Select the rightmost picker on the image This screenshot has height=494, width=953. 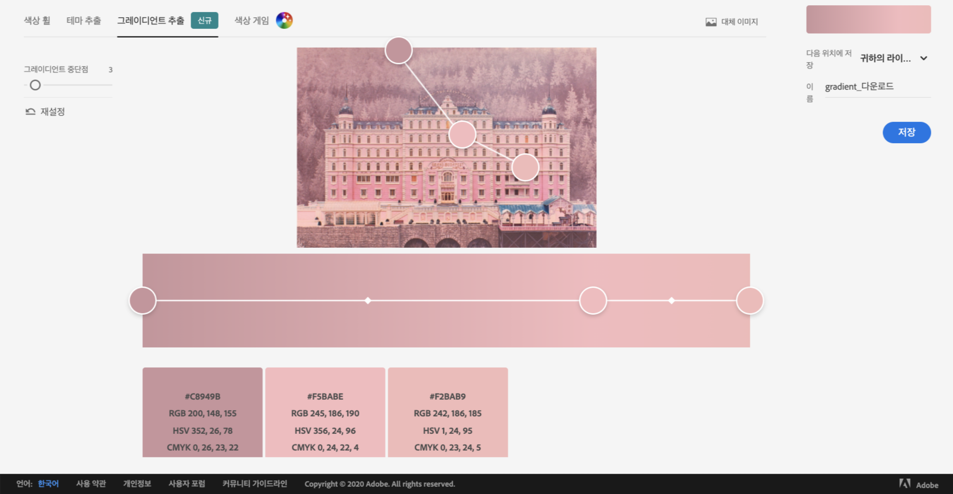point(525,167)
